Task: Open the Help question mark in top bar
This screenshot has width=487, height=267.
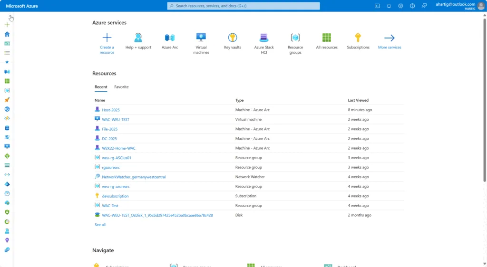Action: click(x=412, y=6)
